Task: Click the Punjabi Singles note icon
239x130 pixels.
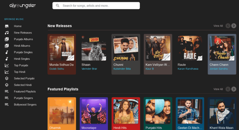Action: tap(6, 52)
